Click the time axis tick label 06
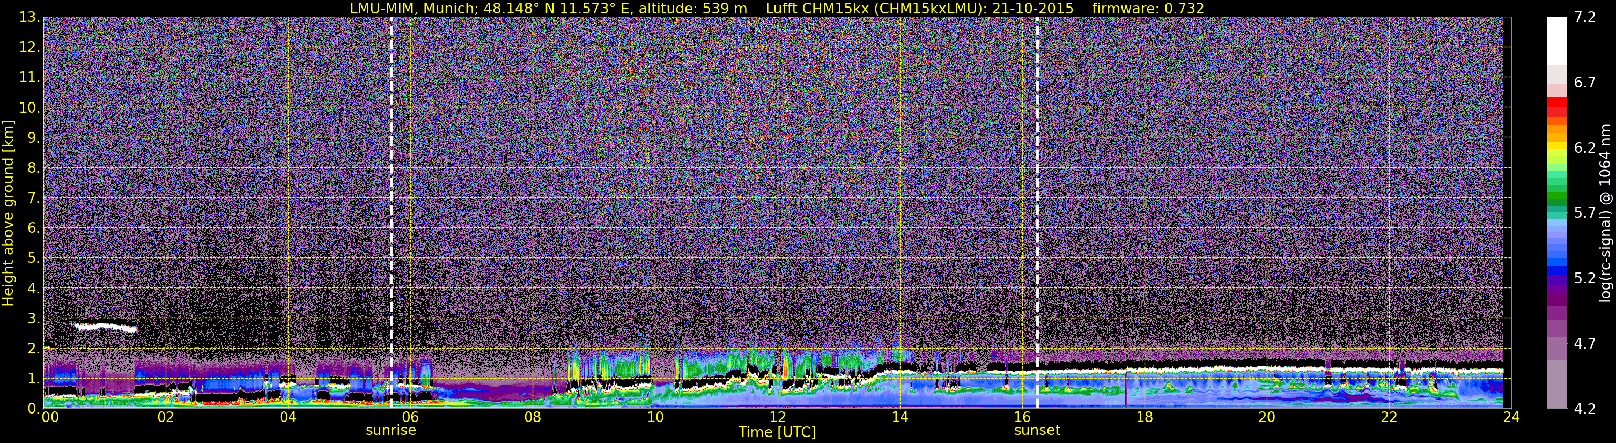This screenshot has width=1616, height=443. pos(410,418)
